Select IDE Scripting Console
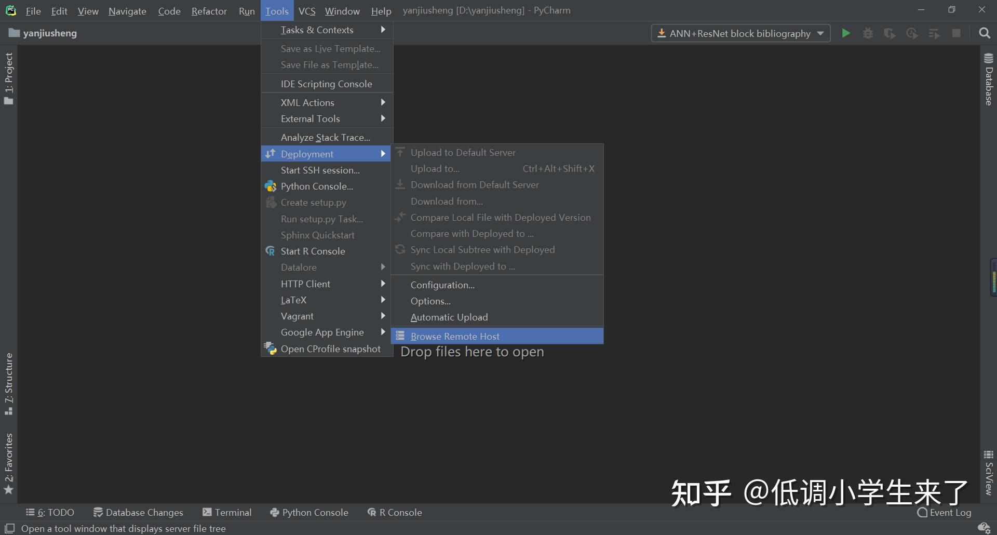997x535 pixels. coord(327,84)
